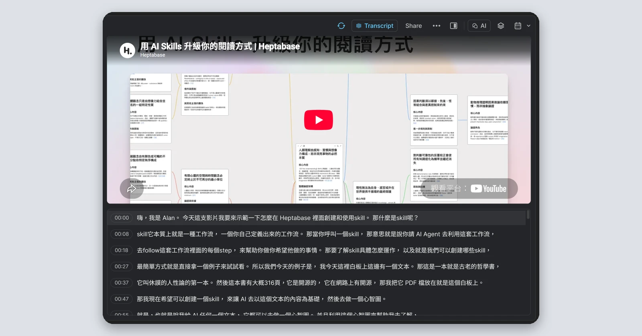Image resolution: width=642 pixels, height=336 pixels.
Task: Select transcript line starting with 嗨，我是 Alan
Action: click(278, 218)
